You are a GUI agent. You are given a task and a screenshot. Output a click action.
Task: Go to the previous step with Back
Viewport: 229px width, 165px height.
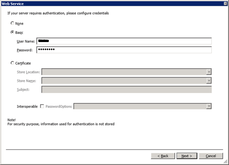(x=163, y=156)
